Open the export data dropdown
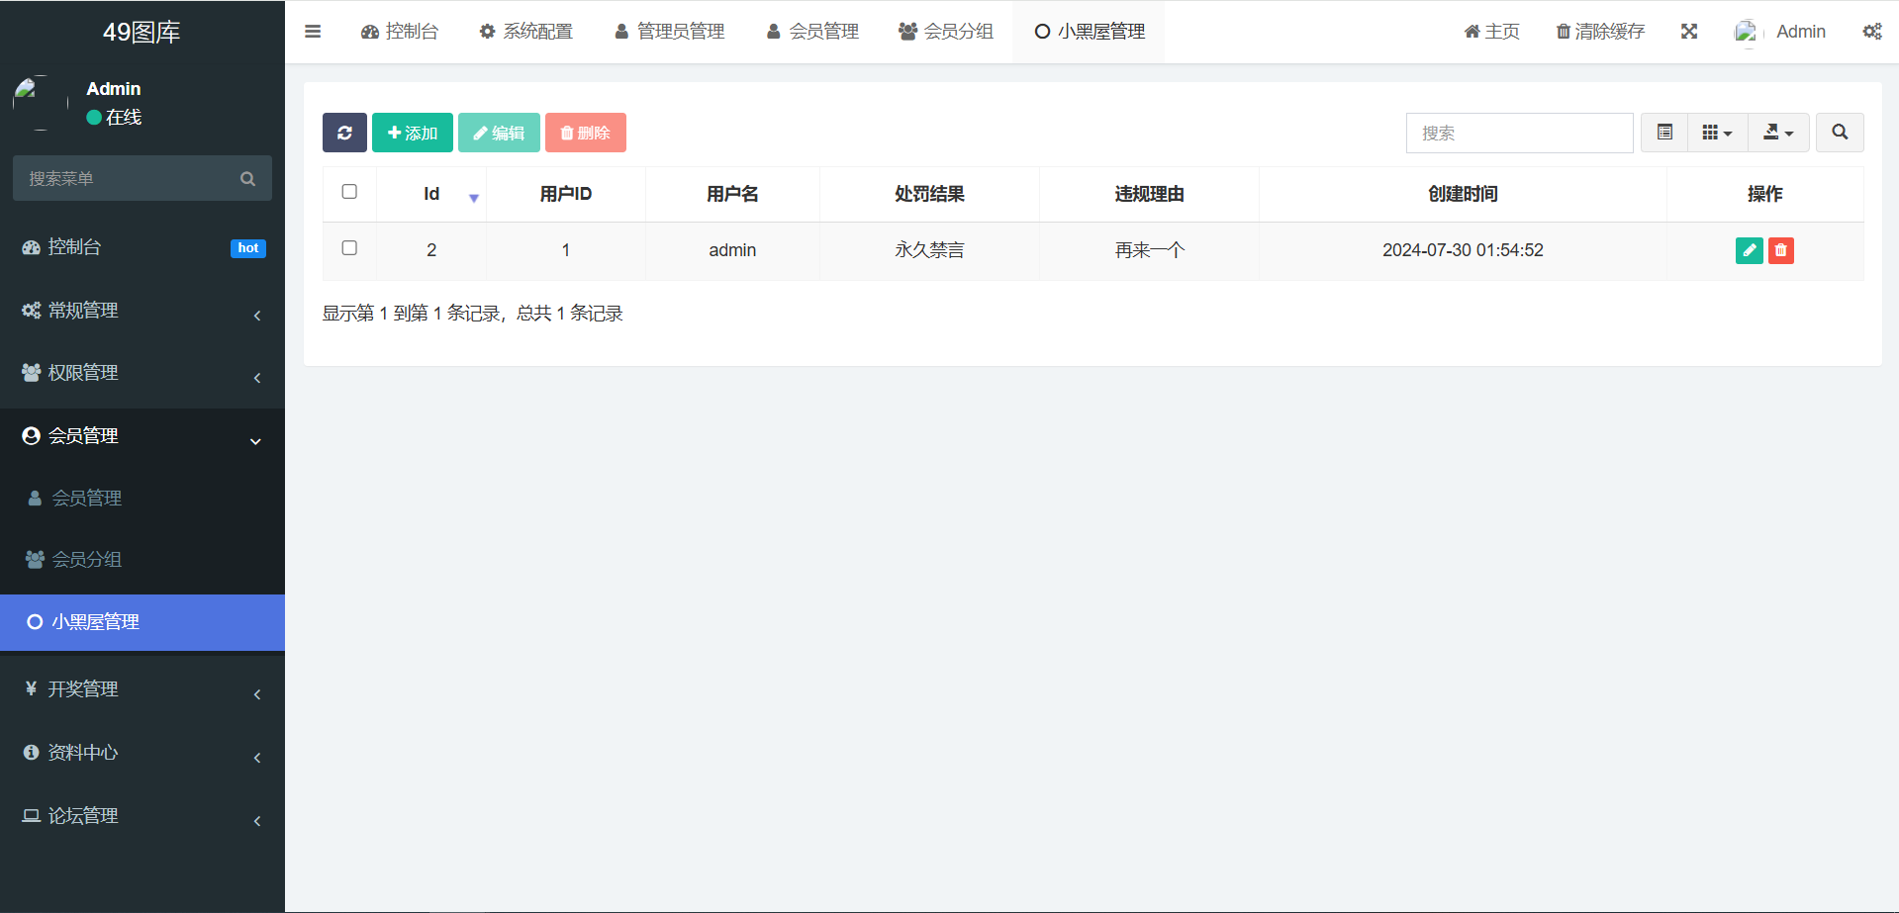Screen dimensions: 1899x913 point(1778,133)
